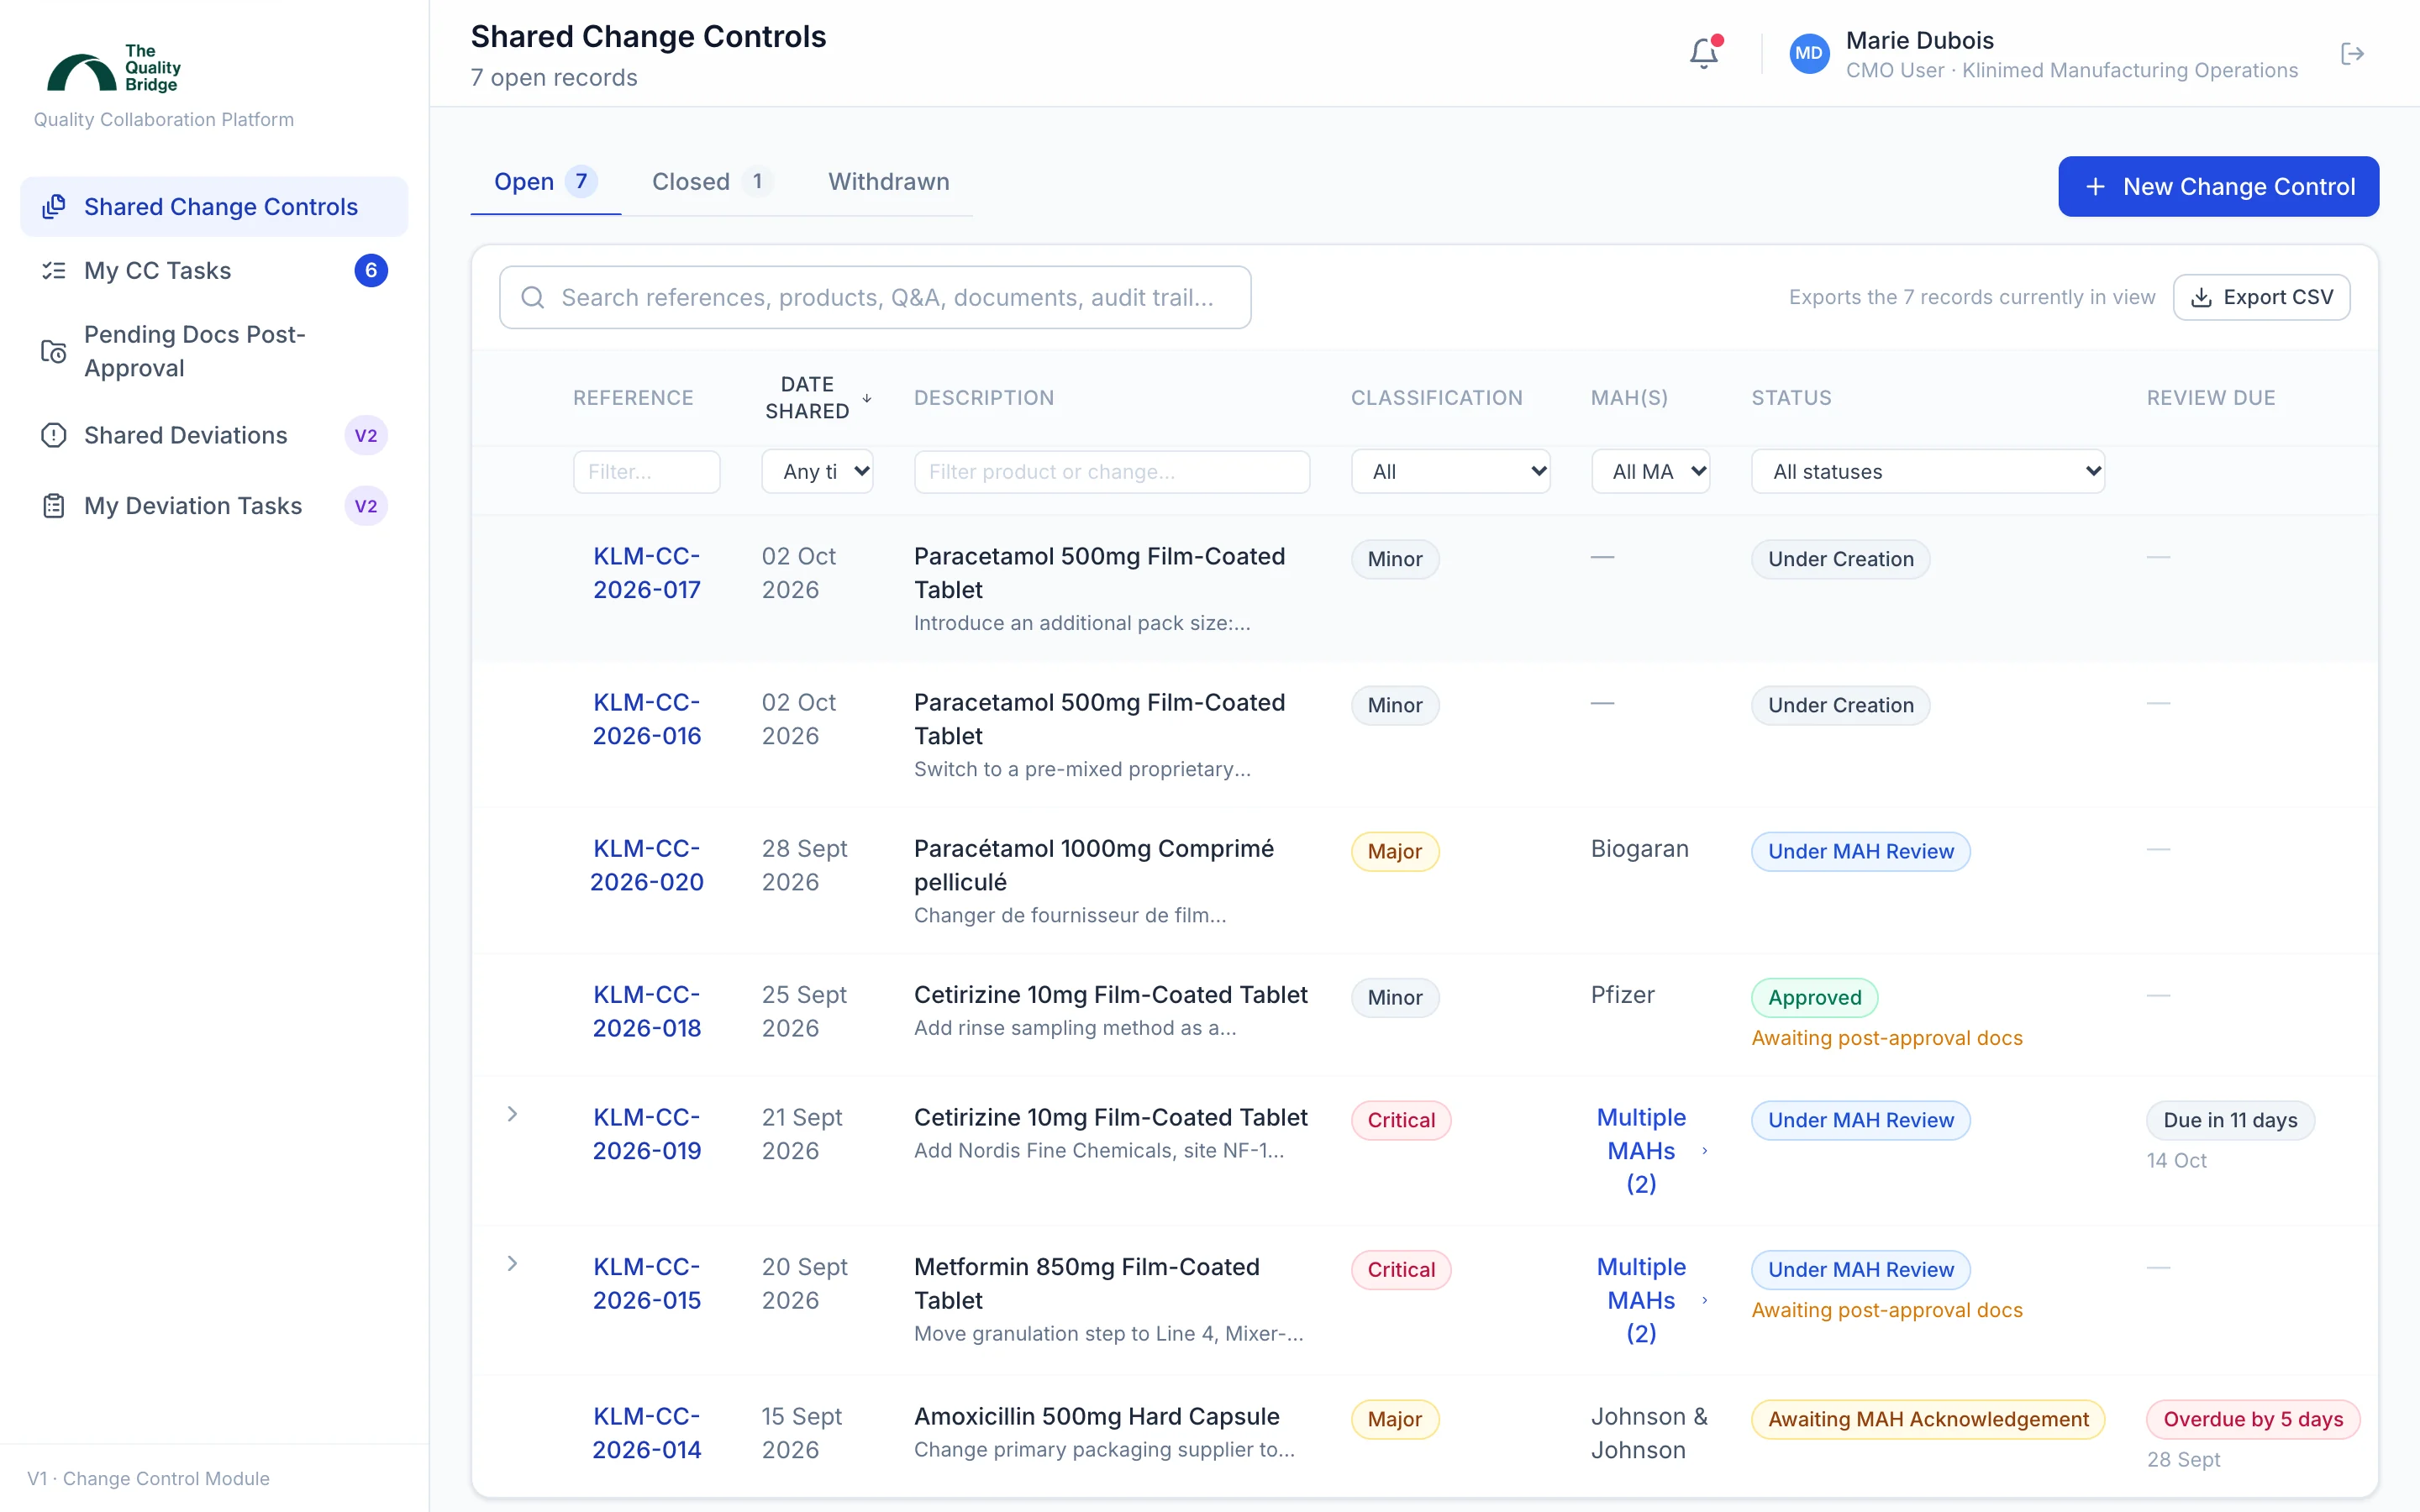Switch to the Withdrawn tab
2420x1512 pixels.
point(888,182)
